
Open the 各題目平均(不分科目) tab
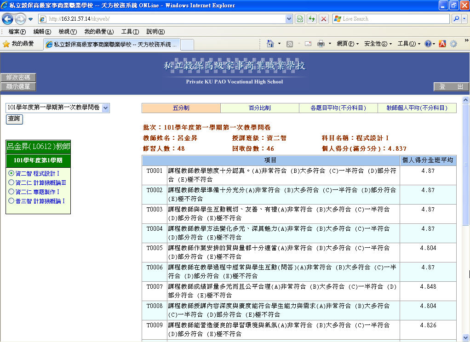[x=338, y=108]
